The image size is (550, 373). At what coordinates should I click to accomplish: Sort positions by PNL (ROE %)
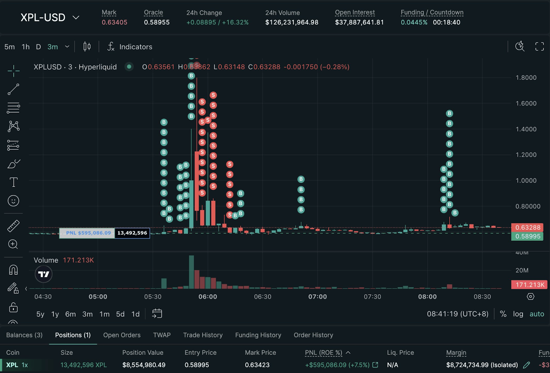[x=328, y=352]
